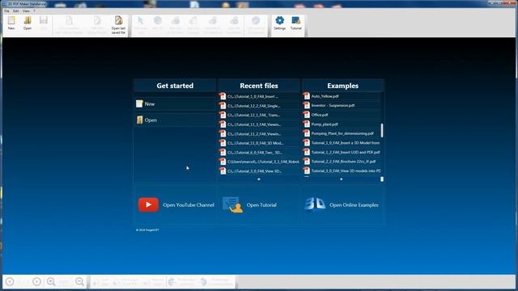The height and width of the screenshot is (291, 518).
Task: Click the Open YouTube Channel tile
Action: tap(176, 205)
